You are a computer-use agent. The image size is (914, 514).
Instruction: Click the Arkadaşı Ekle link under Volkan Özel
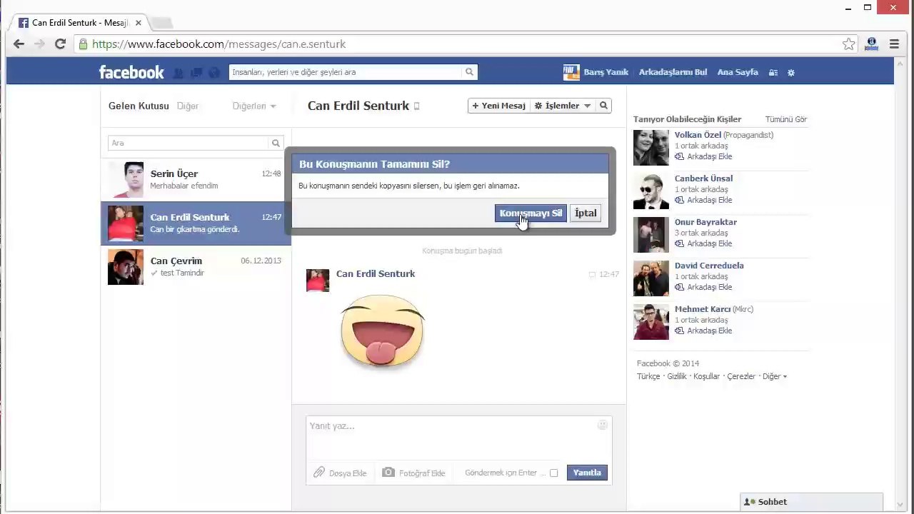(x=709, y=156)
